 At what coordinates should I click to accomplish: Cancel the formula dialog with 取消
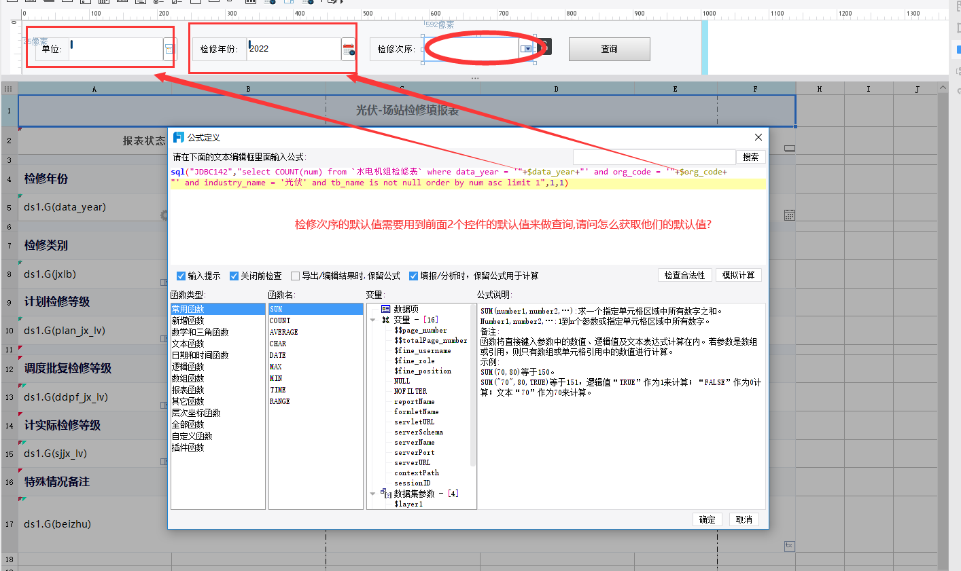click(x=744, y=519)
